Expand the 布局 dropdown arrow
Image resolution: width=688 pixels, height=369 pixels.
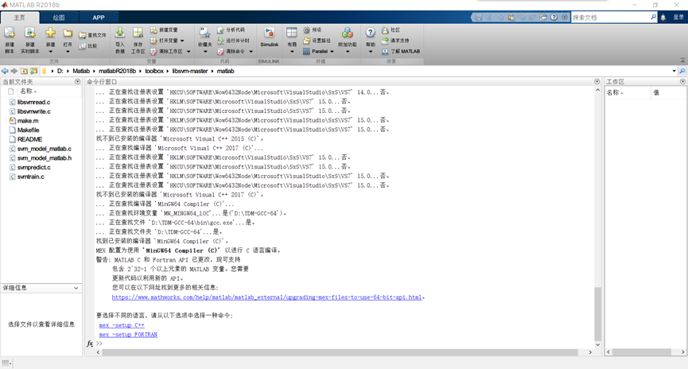[292, 52]
